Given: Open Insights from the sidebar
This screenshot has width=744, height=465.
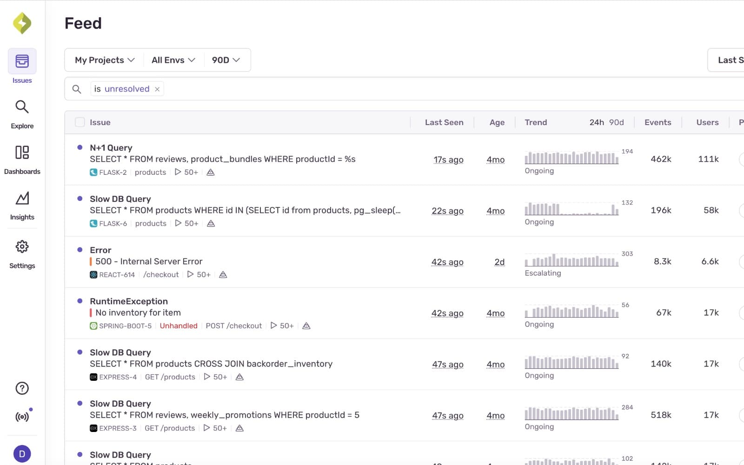Looking at the screenshot, I should click(x=22, y=206).
